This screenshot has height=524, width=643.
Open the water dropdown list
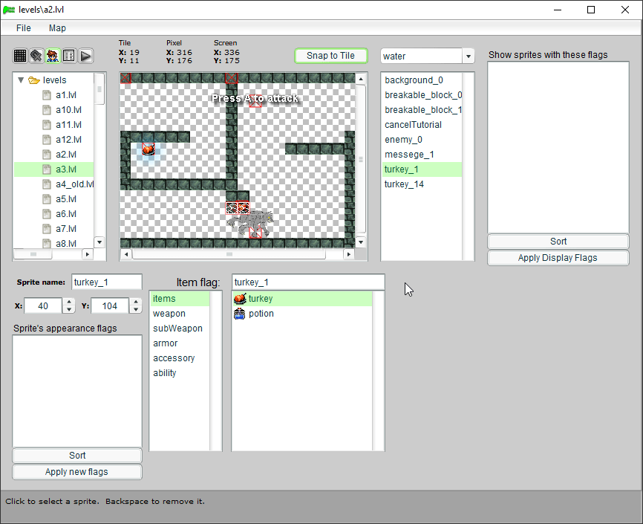468,56
